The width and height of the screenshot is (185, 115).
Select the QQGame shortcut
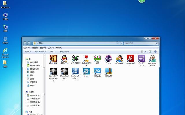coord(119,60)
